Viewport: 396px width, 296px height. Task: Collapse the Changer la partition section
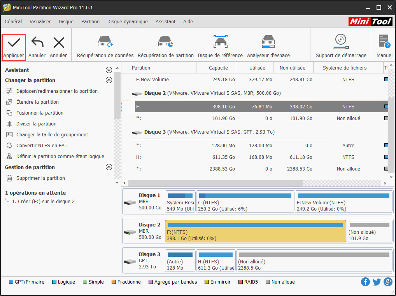point(109,80)
